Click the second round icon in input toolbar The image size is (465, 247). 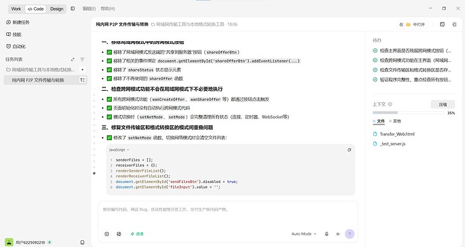pyautogui.click(x=119, y=234)
